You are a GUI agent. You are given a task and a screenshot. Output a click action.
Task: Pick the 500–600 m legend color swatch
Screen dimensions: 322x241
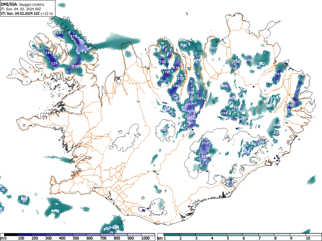[80, 235]
